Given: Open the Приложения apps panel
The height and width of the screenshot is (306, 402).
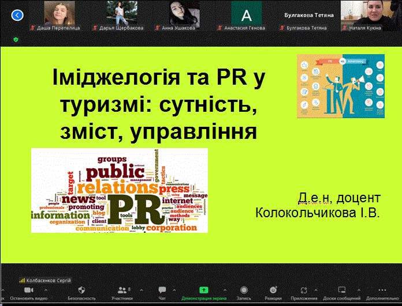Looking at the screenshot, I should (x=304, y=293).
